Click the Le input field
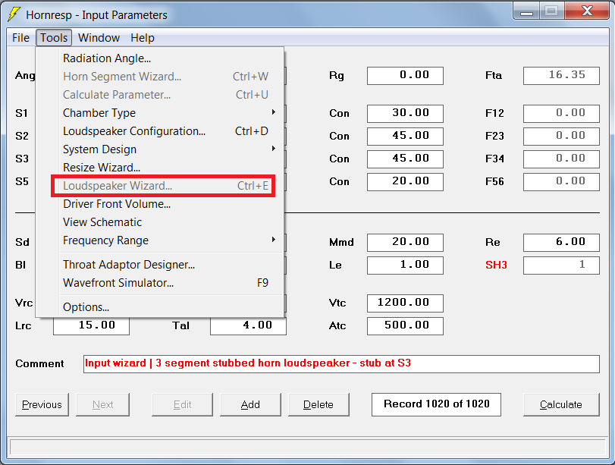615x465 pixels. coord(405,265)
